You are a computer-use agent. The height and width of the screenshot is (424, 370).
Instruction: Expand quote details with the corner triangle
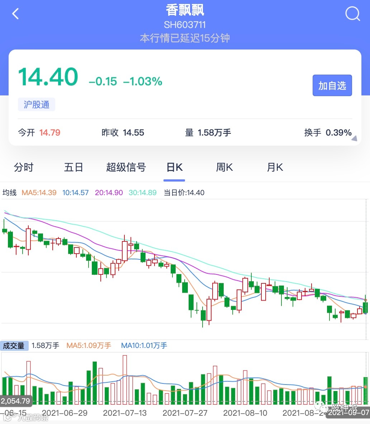354,138
